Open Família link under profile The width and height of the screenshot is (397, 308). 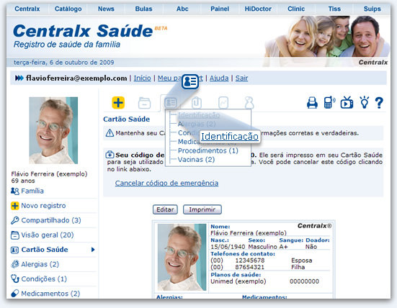click(32, 191)
